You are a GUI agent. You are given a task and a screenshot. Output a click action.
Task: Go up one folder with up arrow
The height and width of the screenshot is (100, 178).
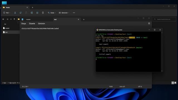tap(14, 19)
